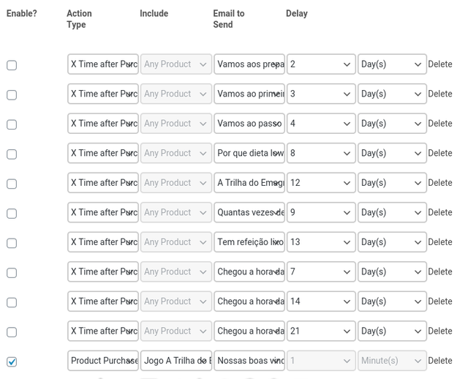The height and width of the screenshot is (379, 468).
Task: Click the 'Enable?' column header
Action: click(x=22, y=13)
